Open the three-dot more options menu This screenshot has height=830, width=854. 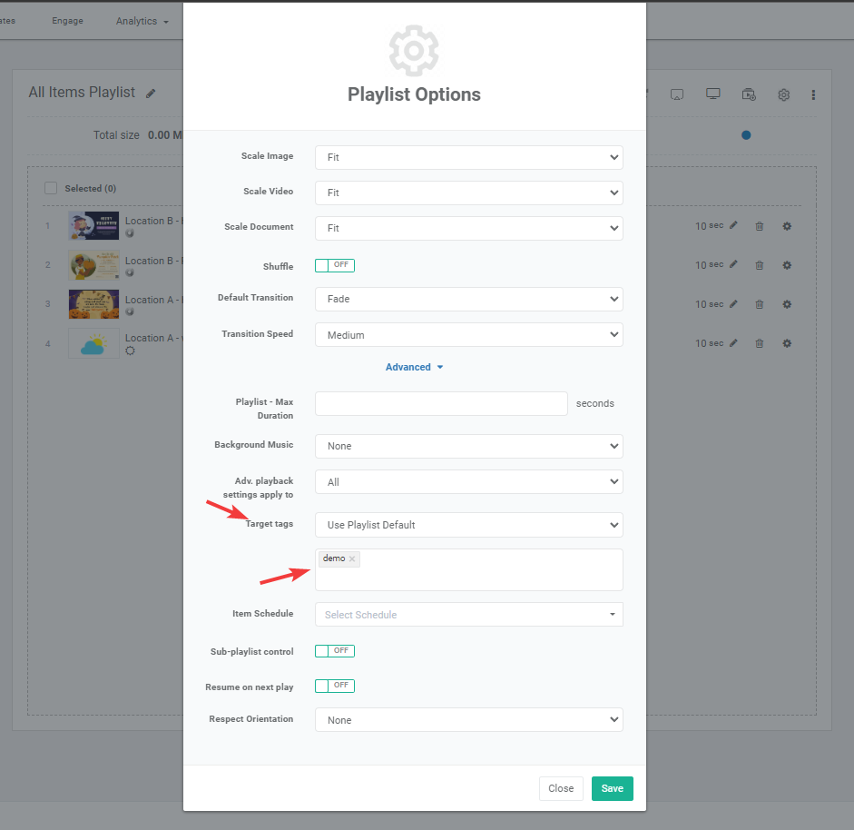coord(813,94)
